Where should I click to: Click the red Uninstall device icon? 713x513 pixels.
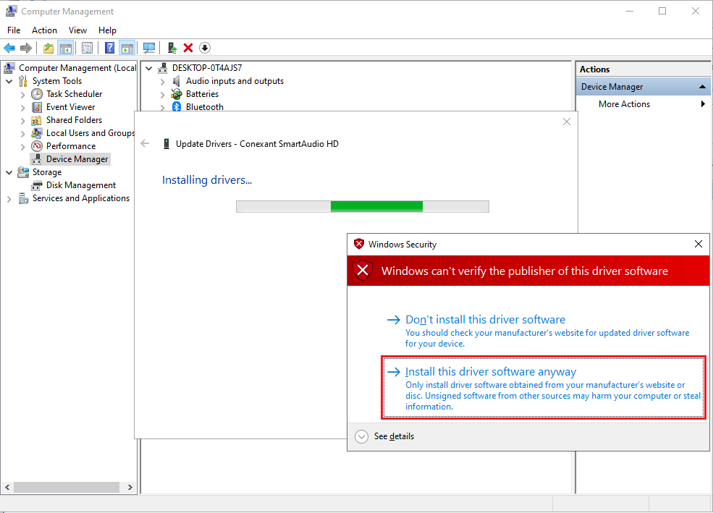188,48
